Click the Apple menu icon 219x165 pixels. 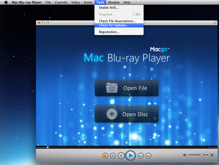(6, 3)
